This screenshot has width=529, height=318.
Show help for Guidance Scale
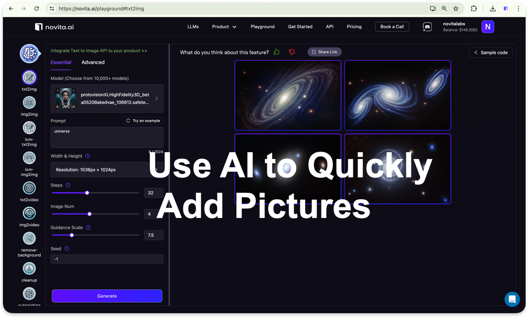[88, 228]
